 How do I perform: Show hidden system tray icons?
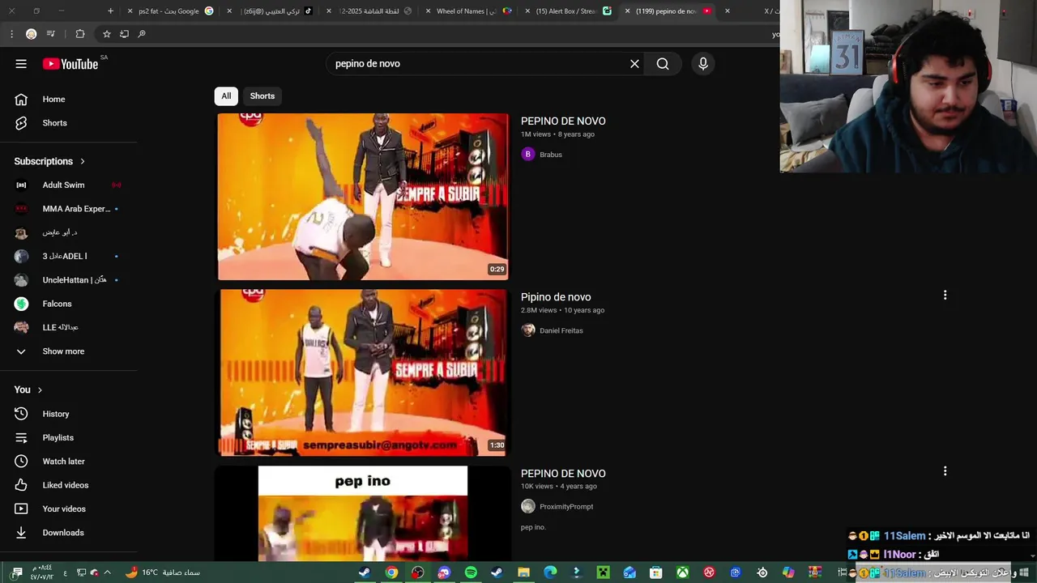click(107, 572)
